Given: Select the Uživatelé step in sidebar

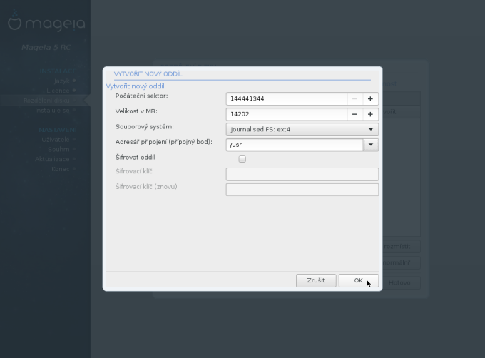Looking at the screenshot, I should (56, 140).
